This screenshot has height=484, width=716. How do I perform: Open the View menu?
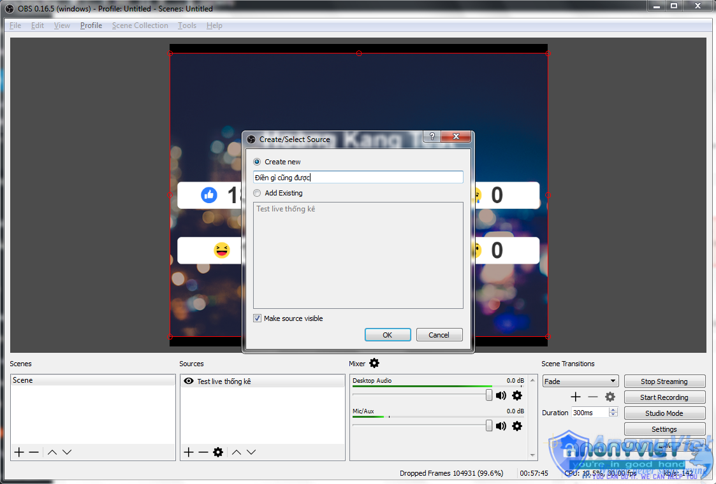(x=62, y=25)
